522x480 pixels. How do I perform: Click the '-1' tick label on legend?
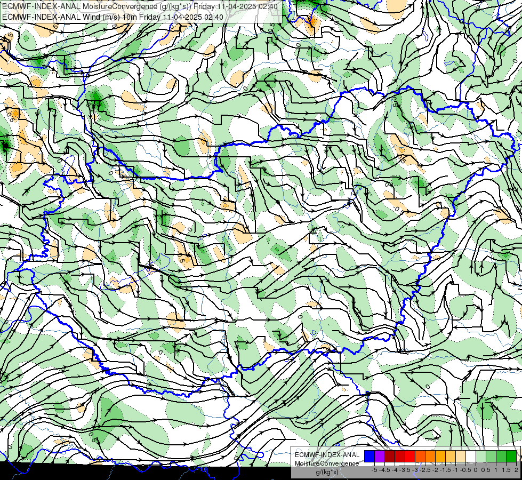point(455,470)
